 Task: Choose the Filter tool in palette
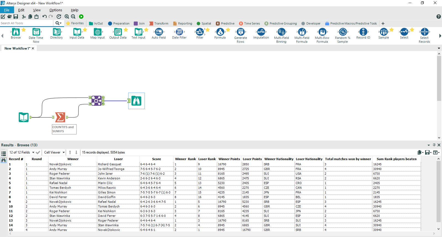(x=200, y=32)
